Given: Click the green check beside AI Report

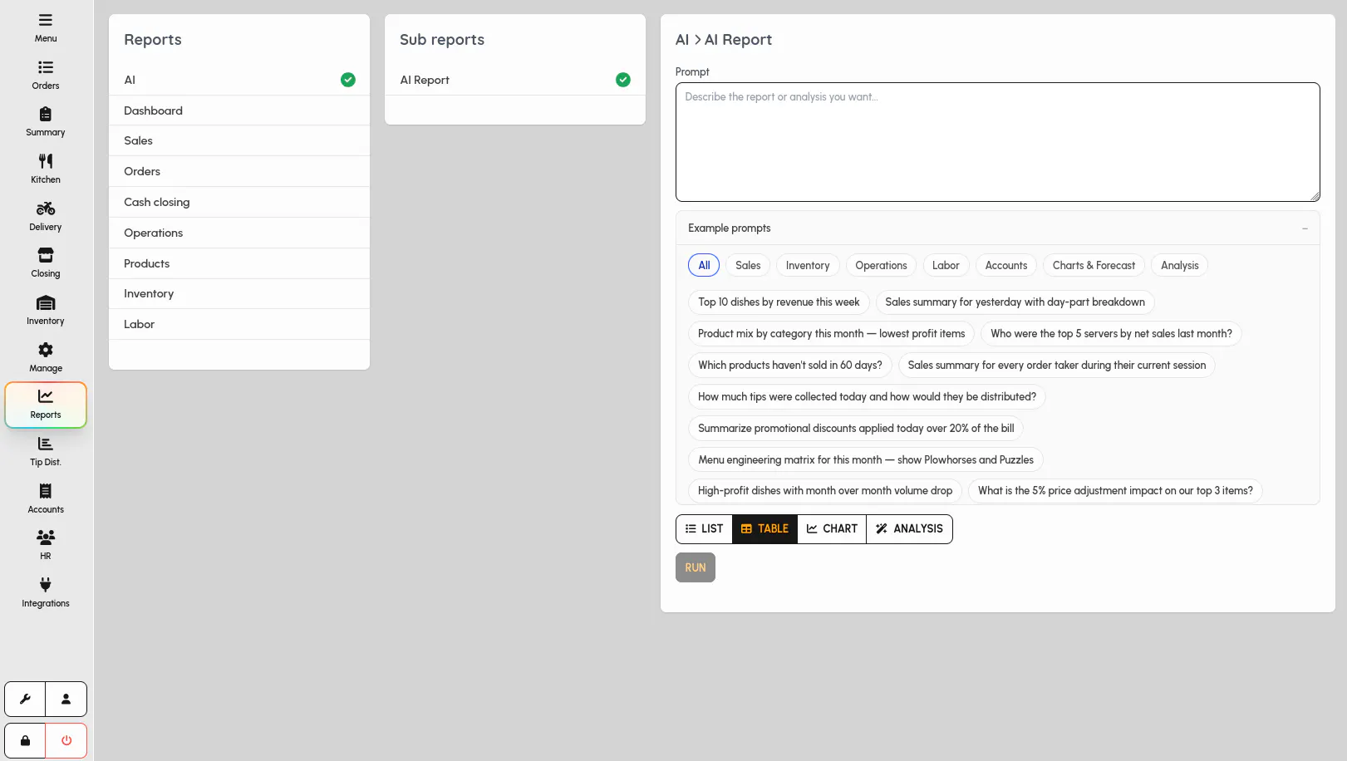Looking at the screenshot, I should 623,80.
